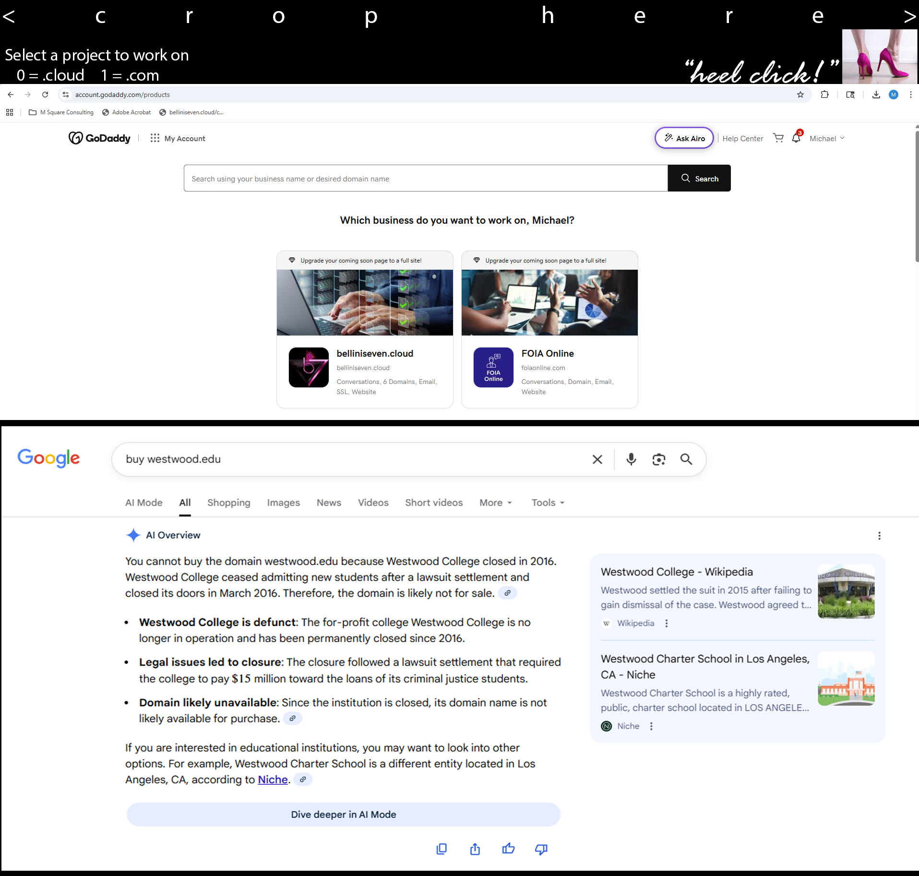Select the belliniseven.cloud business card image
Viewport: 919px width, 876px height.
(x=365, y=302)
